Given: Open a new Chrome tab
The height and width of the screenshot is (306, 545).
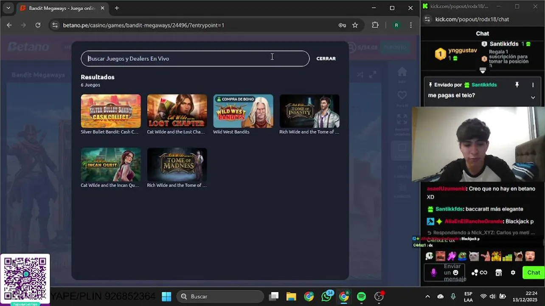Looking at the screenshot, I should coord(117,8).
